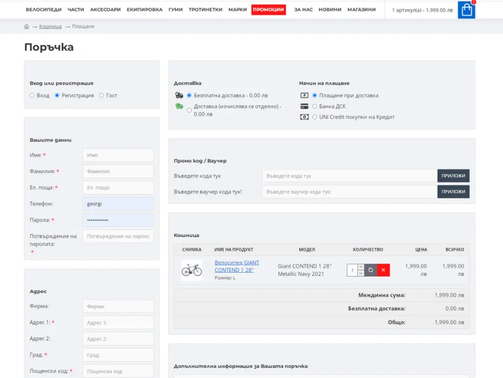Choose Плащане при доставка payment method
503x378 pixels.
click(x=315, y=95)
